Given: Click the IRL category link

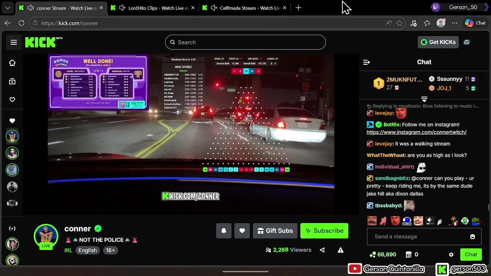Looking at the screenshot, I should point(68,250).
